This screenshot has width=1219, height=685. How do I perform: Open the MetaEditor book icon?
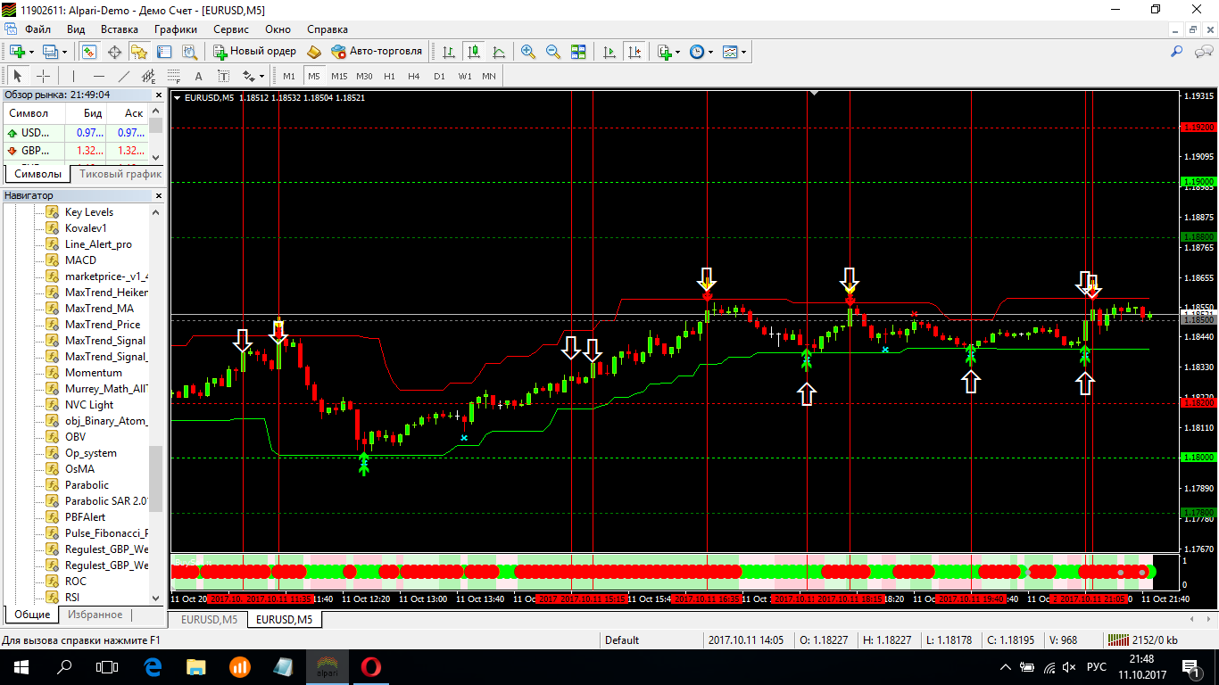click(x=313, y=52)
